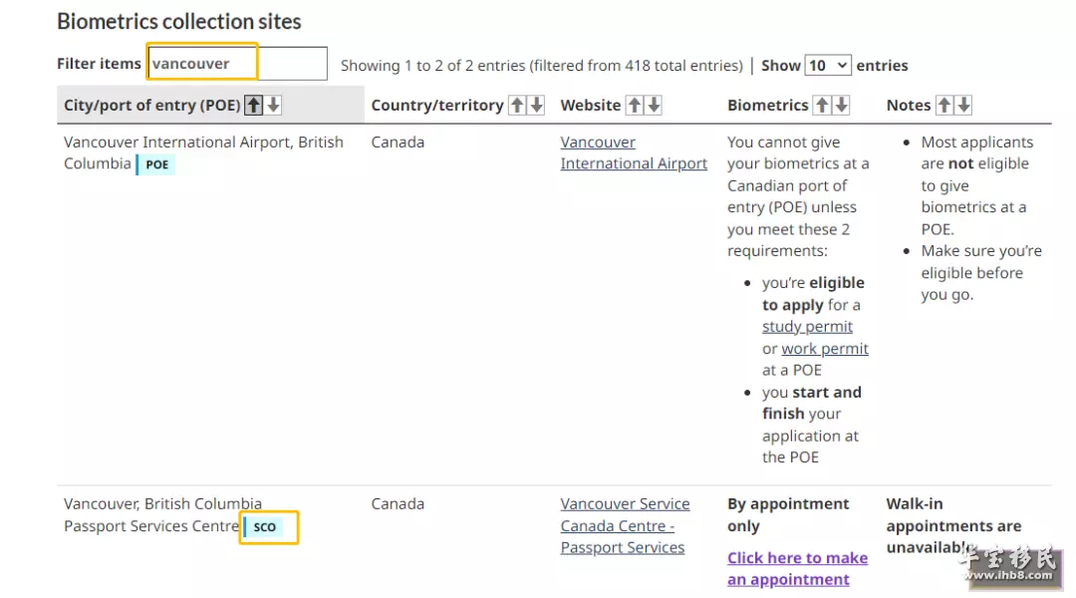Sort Website column descending arrow
Screen dimensions: 1076x598
tap(654, 105)
